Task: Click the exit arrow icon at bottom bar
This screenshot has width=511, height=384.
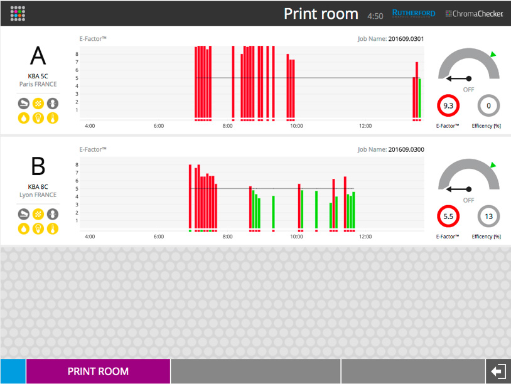Action: [x=498, y=371]
